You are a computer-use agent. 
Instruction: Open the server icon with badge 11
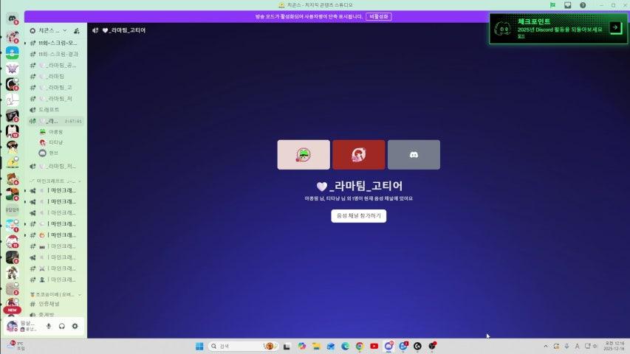12,242
